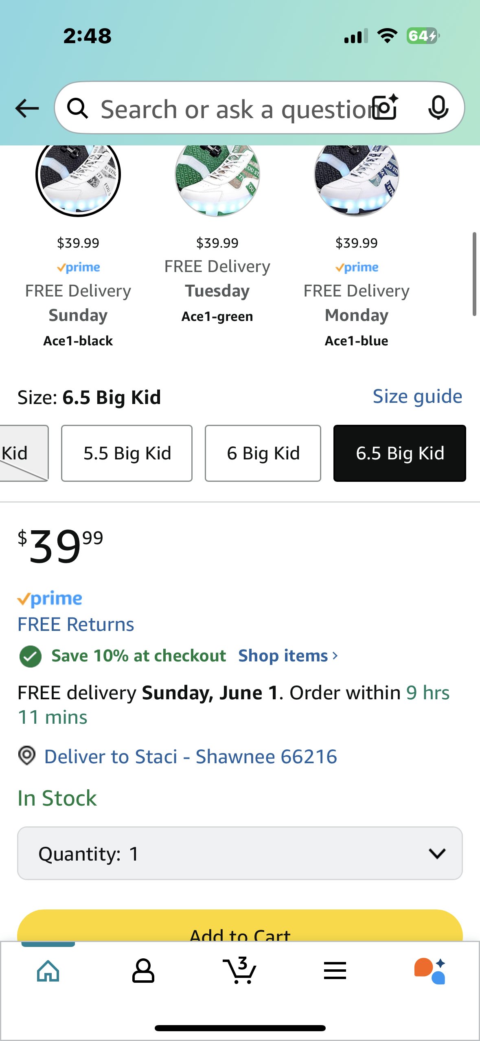Expand the Quantity dropdown
This screenshot has height=1041, width=480.
(240, 853)
